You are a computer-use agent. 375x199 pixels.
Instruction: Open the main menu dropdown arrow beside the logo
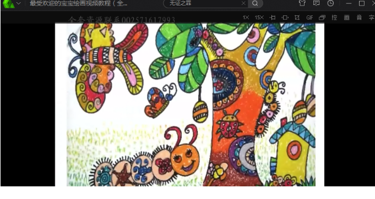tap(18, 4)
